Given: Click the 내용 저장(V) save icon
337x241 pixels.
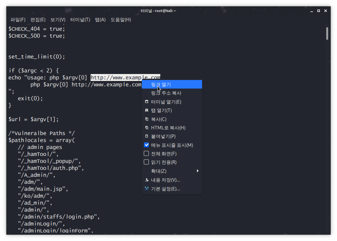Looking at the screenshot, I should tap(147, 180).
